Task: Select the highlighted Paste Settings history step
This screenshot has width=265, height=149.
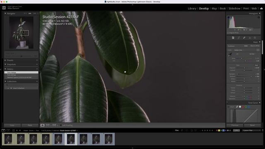Action: pyautogui.click(x=21, y=72)
